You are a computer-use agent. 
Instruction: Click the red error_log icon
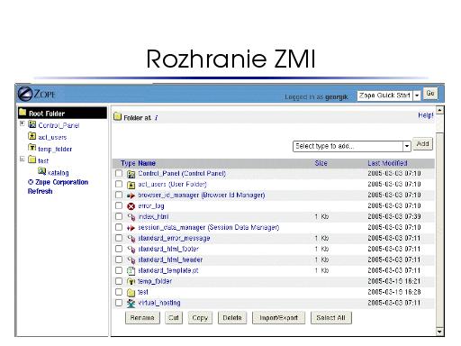(131, 206)
